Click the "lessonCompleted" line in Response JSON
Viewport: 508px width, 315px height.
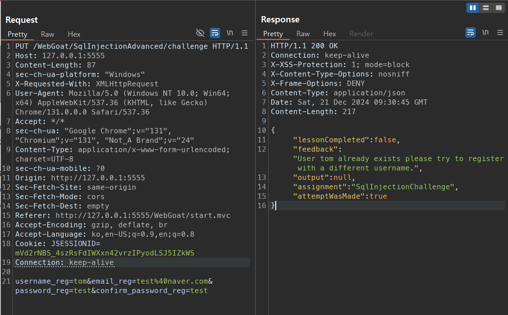coord(345,140)
